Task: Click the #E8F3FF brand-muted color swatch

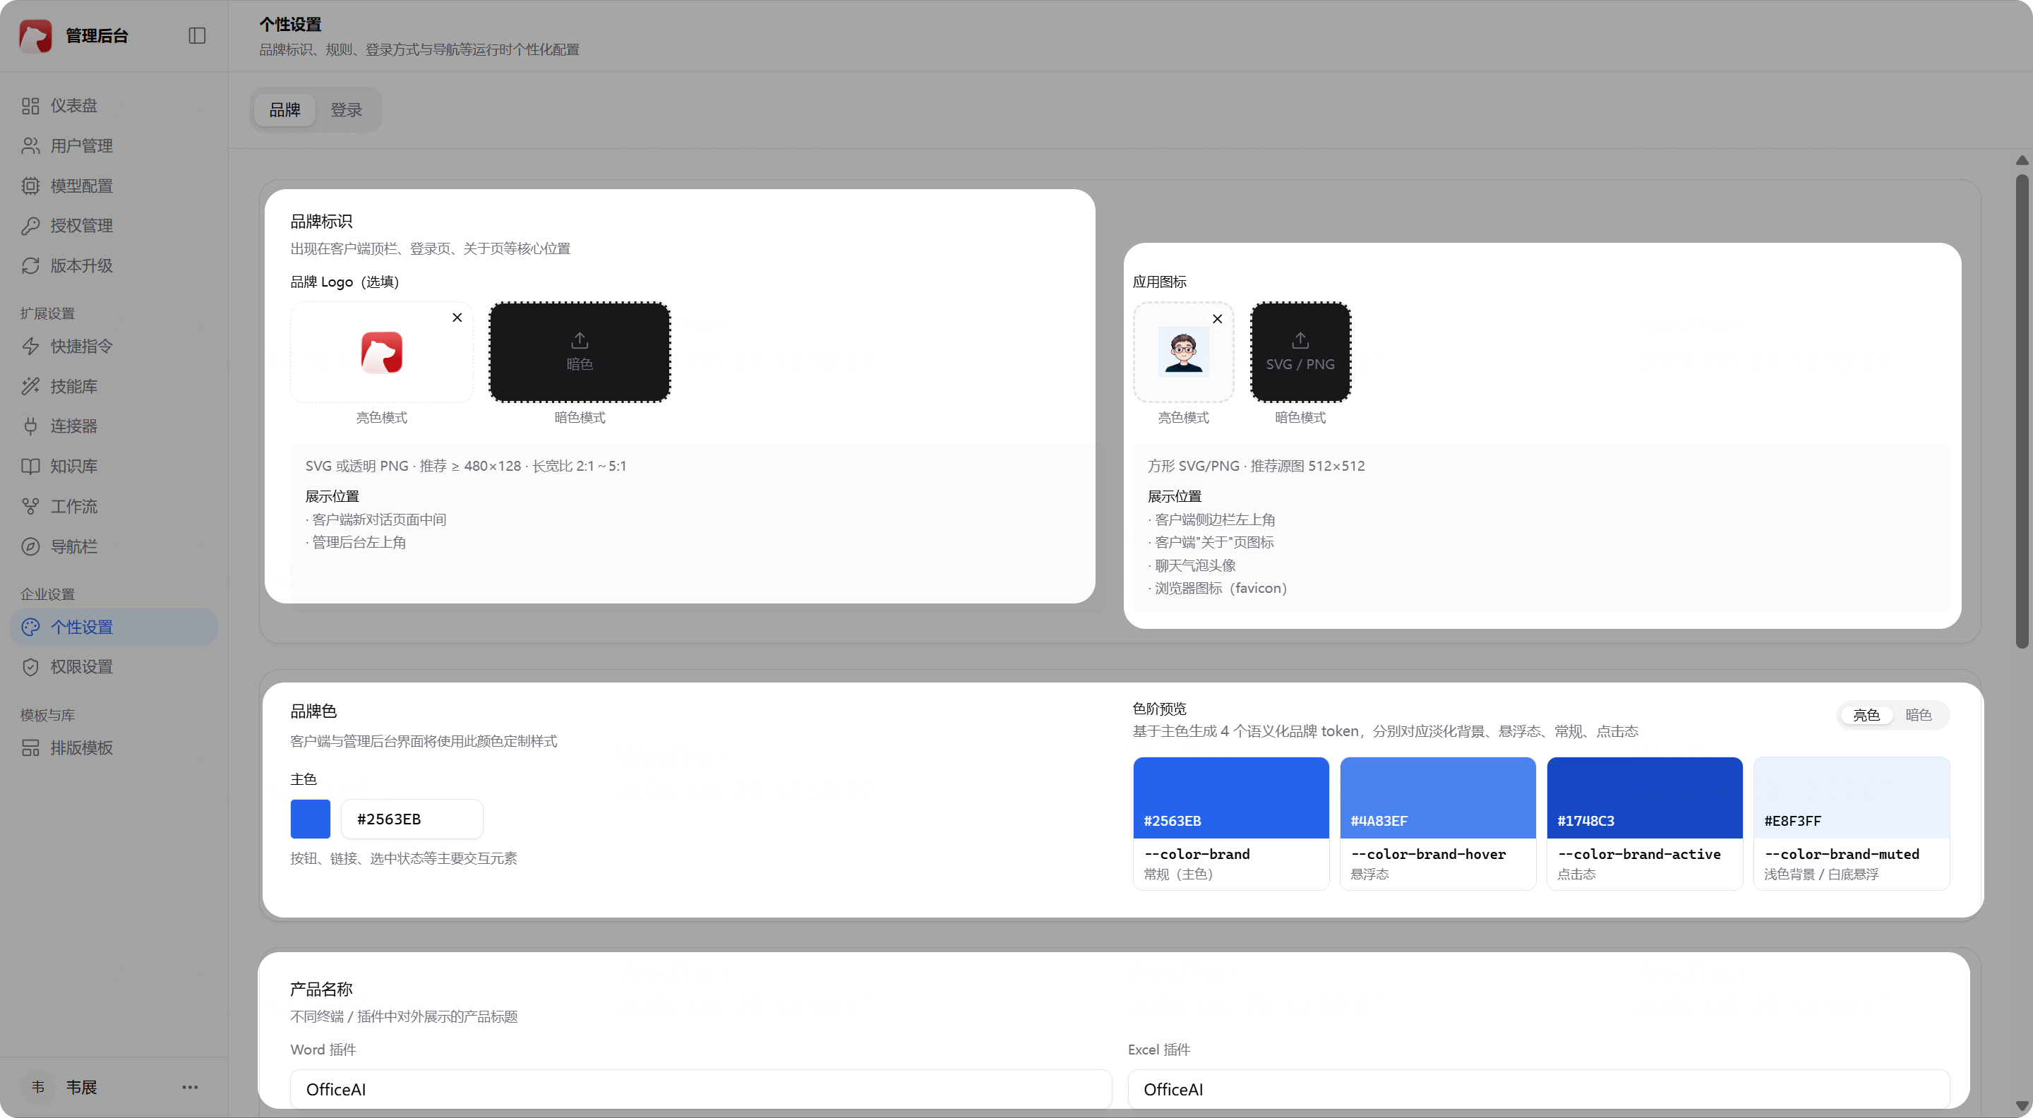Action: 1852,798
